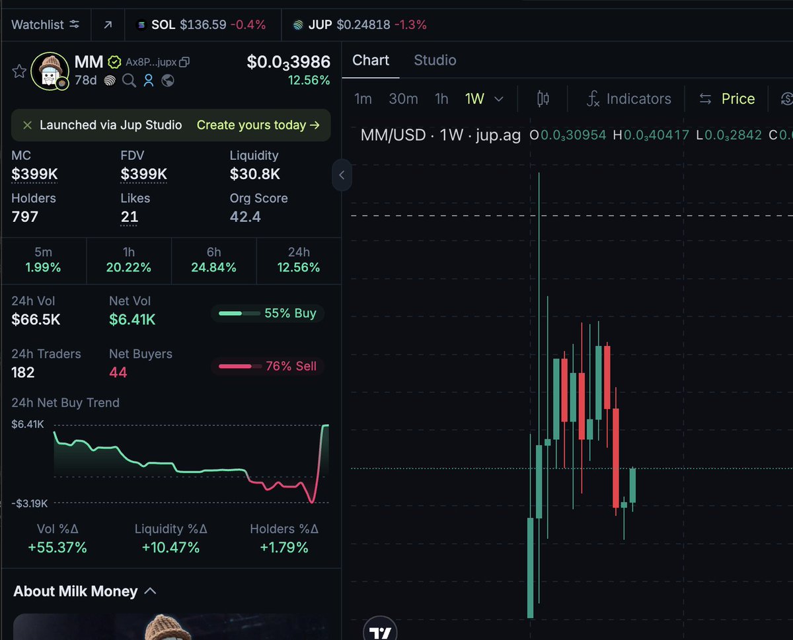The width and height of the screenshot is (793, 640).
Task: Favorite MM using the star icon
Action: 20,71
